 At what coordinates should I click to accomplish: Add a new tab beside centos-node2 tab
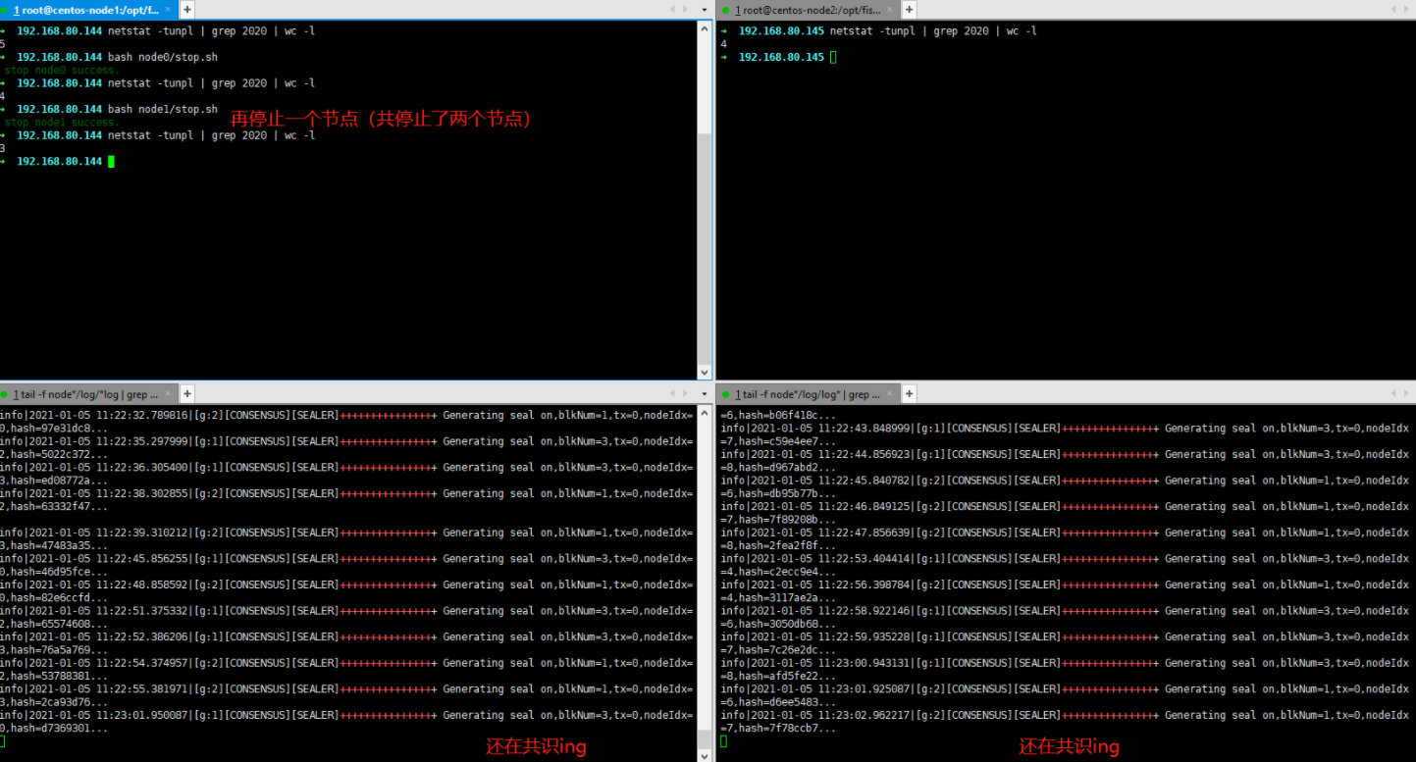[x=909, y=9]
